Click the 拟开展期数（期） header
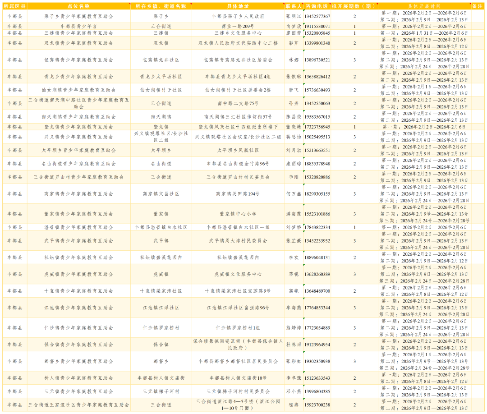487x414 pixels. (x=354, y=6)
